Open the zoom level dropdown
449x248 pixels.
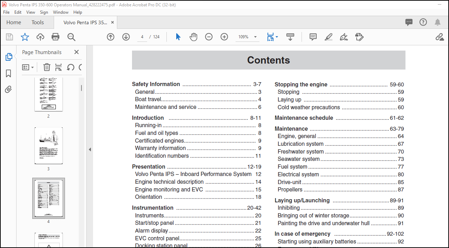coord(255,37)
